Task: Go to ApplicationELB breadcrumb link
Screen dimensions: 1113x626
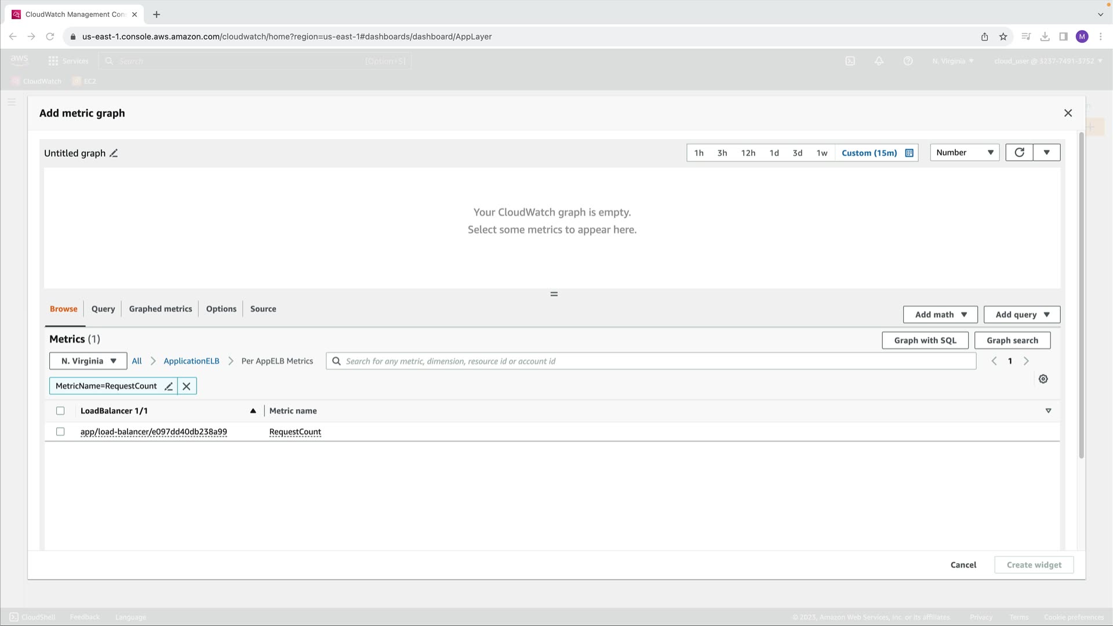Action: coord(191,361)
